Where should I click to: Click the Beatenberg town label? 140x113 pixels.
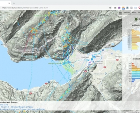coord(57,38)
